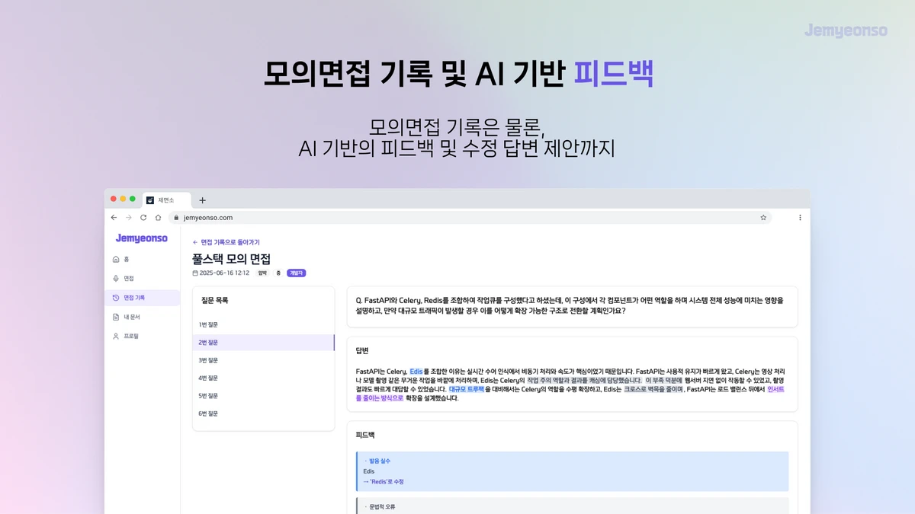Click the question text starting with Q. FastAPI
Viewport: 915px width, 514px height.
569,306
